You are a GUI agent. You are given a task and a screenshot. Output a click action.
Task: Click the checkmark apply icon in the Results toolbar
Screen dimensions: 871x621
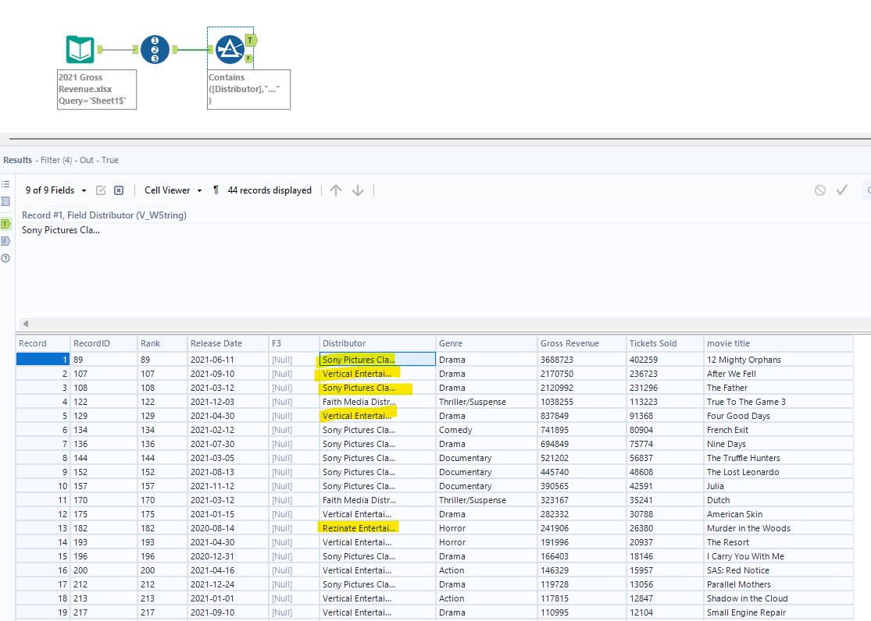[841, 190]
